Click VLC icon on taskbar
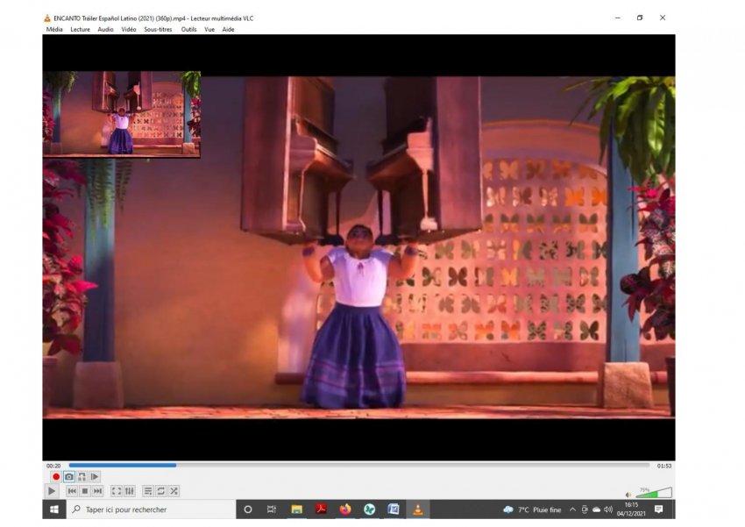The height and width of the screenshot is (527, 745). coord(417,509)
